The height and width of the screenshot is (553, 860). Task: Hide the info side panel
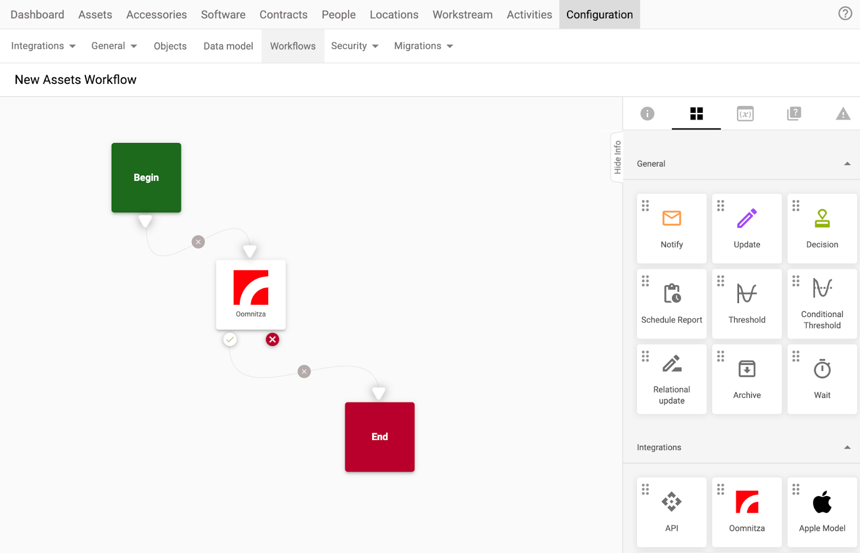click(617, 157)
